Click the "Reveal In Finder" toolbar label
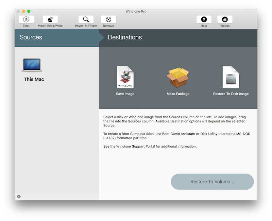272x221 pixels. [86, 26]
